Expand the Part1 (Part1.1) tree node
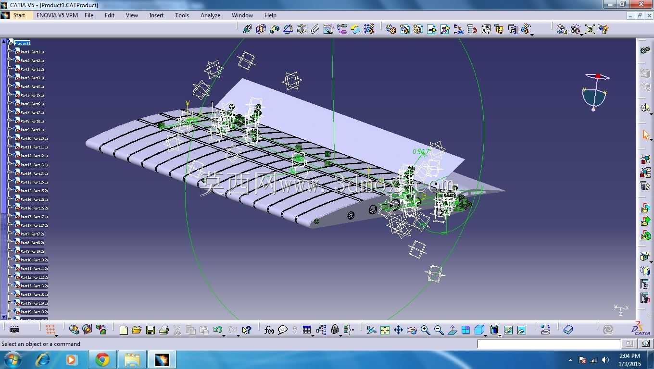Screen dimensions: 654x369 (x=9, y=51)
